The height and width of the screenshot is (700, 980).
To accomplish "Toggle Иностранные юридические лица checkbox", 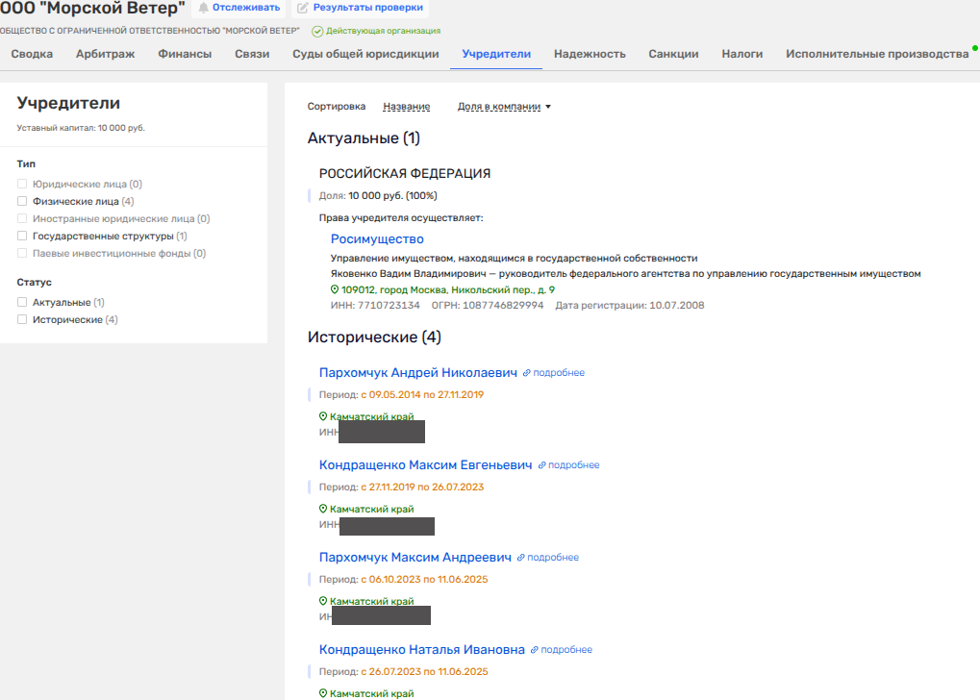I will point(22,219).
